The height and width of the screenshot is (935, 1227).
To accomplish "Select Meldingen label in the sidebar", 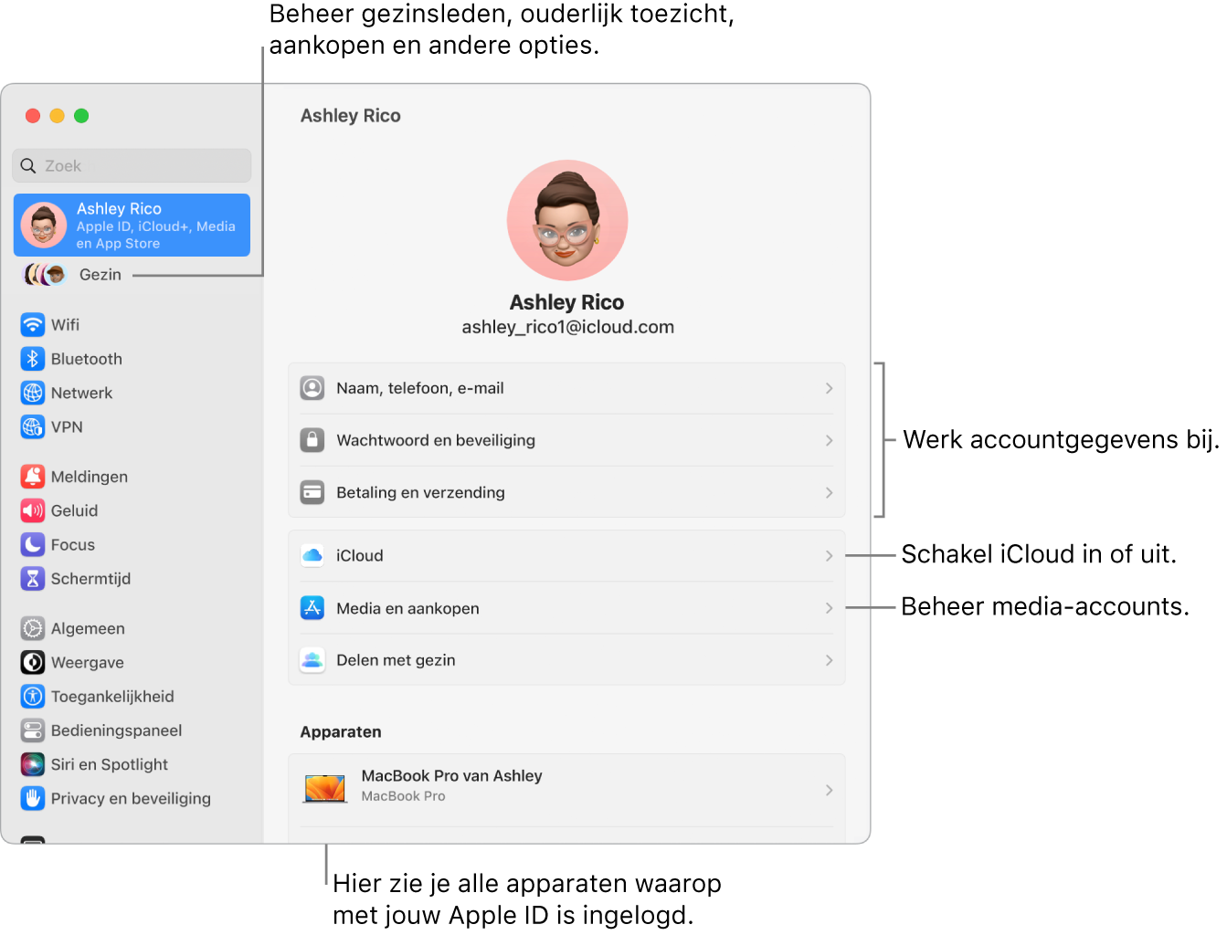I will pos(90,477).
